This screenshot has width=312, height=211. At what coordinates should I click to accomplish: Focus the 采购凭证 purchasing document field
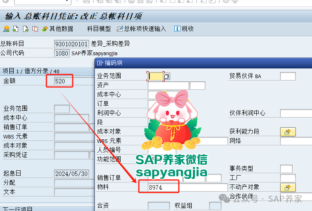coord(71,155)
